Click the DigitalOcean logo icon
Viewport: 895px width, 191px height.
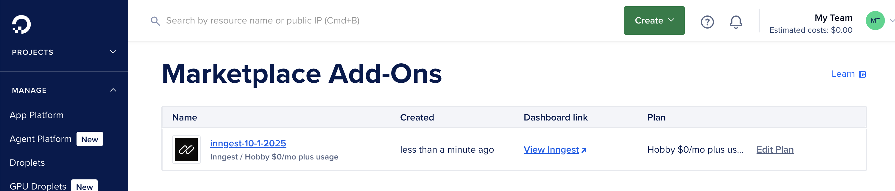coord(21,24)
